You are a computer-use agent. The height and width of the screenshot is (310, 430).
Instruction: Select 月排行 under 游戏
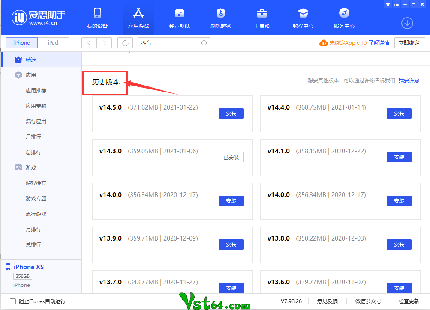(33, 229)
